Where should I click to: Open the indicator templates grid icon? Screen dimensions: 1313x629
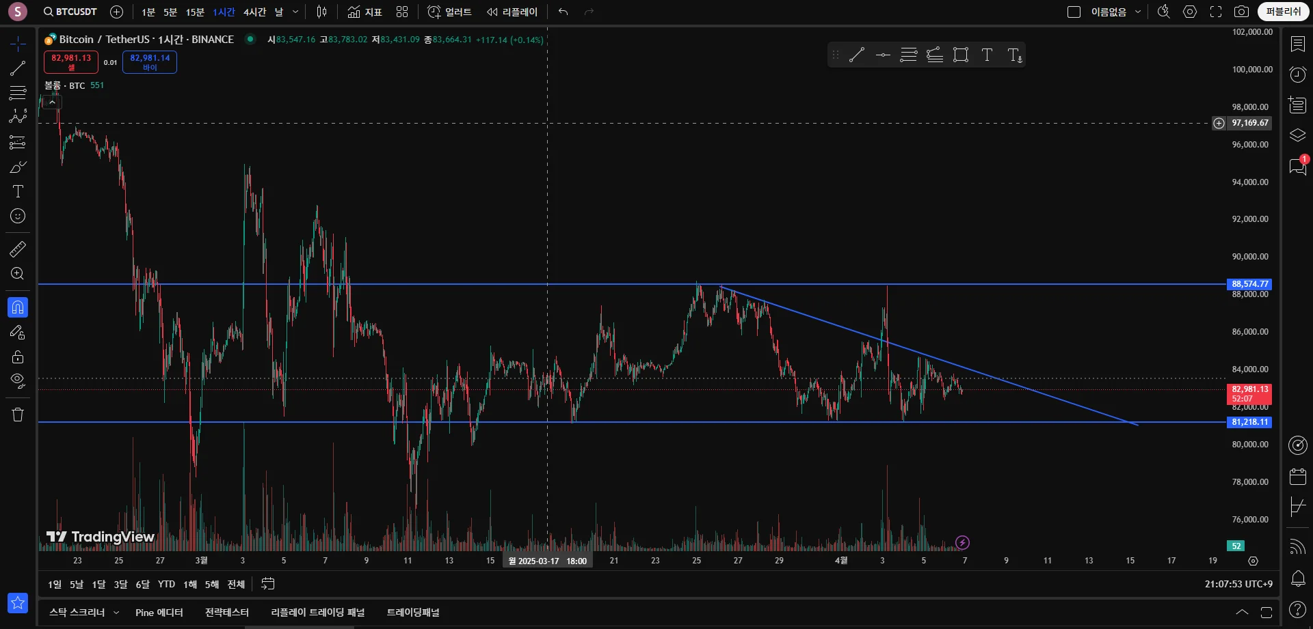click(402, 12)
